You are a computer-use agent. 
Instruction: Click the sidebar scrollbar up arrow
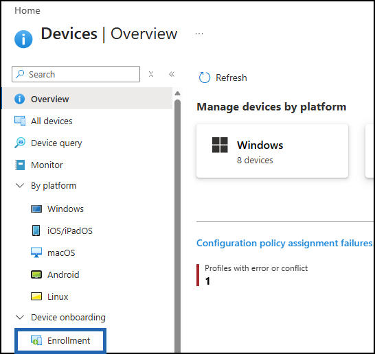pos(177,93)
